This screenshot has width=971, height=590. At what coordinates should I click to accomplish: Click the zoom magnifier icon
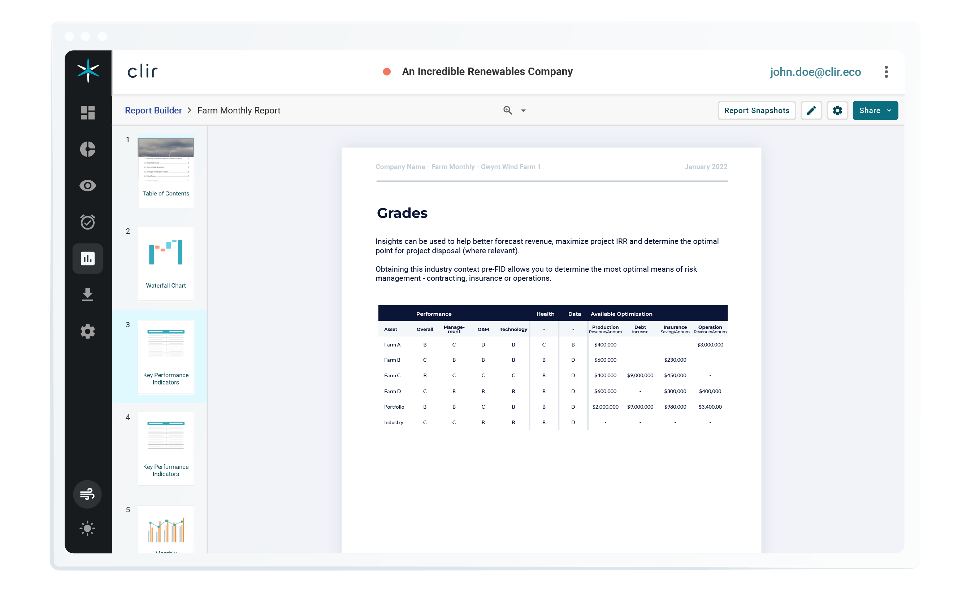tap(508, 111)
